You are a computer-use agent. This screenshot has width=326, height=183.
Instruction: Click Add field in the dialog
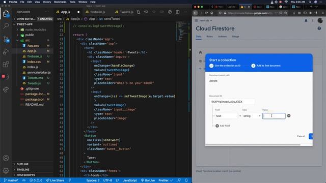[x=223, y=126]
